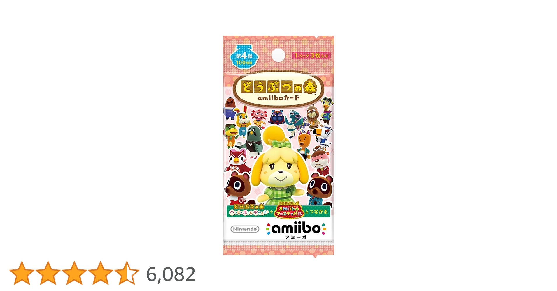557x291 pixels.
Task: Click the amiibo logo on the pack
Action: 296,229
